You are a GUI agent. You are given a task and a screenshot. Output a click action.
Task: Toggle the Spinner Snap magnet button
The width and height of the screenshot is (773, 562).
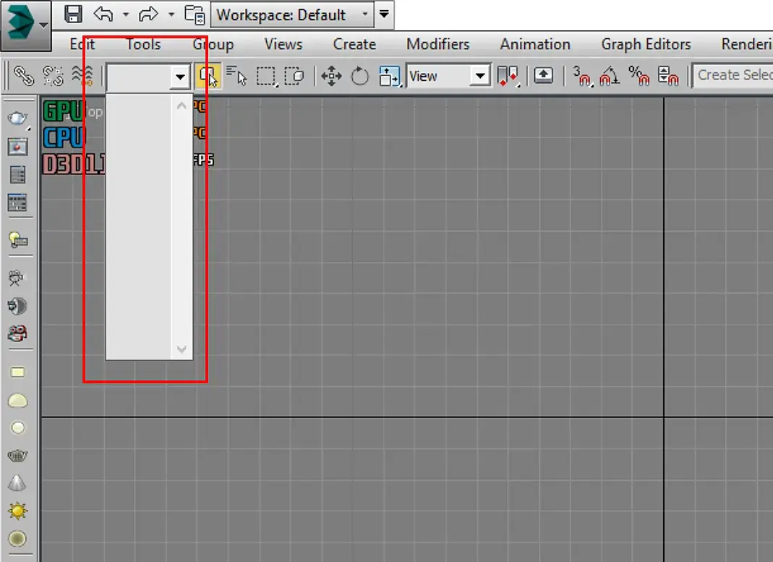668,77
